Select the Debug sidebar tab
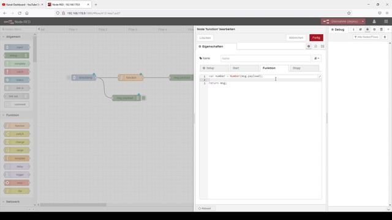 click(337, 29)
